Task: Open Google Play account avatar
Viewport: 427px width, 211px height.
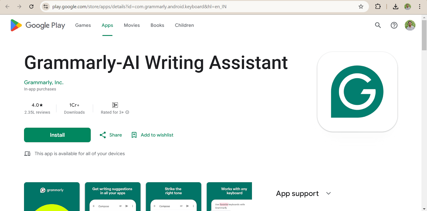Action: coord(410,25)
